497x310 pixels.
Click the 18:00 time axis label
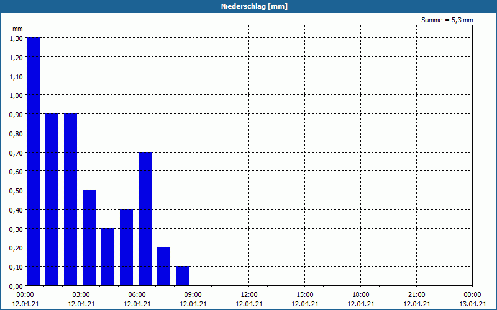[x=361, y=295]
